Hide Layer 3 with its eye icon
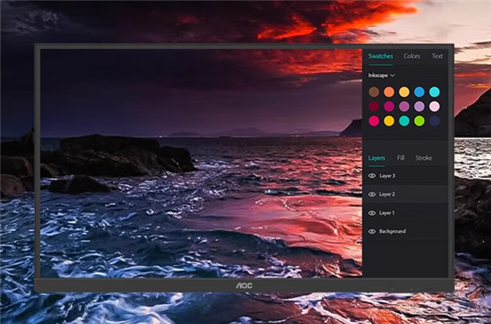The width and height of the screenshot is (491, 324). (x=372, y=176)
